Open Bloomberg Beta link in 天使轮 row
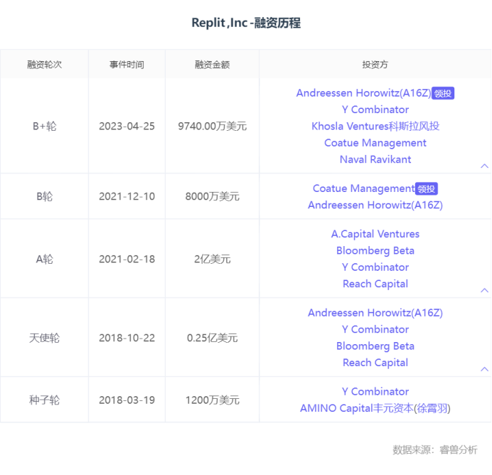Viewport: 492px width, 475px height. click(x=375, y=346)
